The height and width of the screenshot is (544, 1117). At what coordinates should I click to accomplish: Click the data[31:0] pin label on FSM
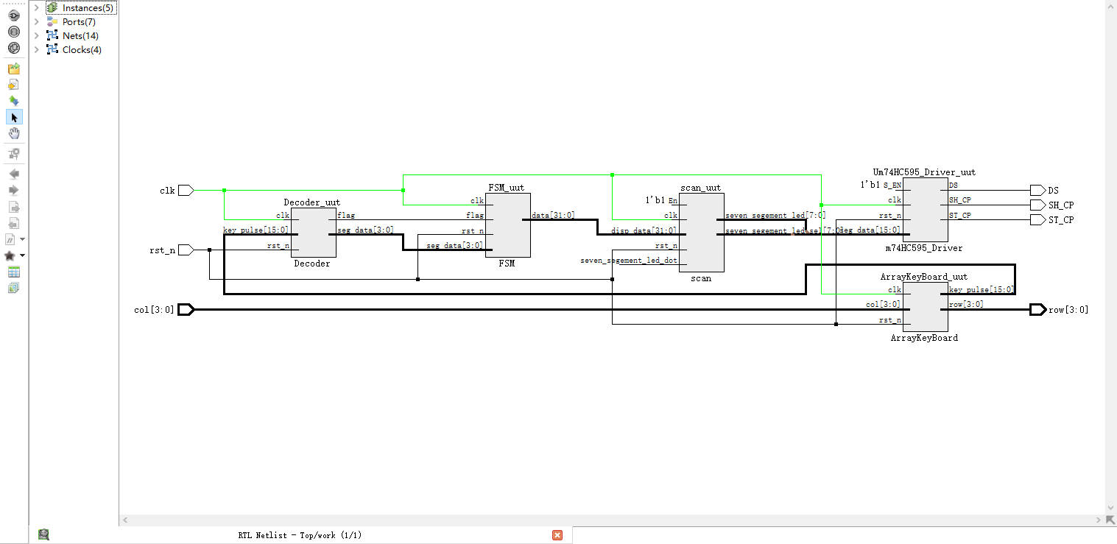coord(553,215)
